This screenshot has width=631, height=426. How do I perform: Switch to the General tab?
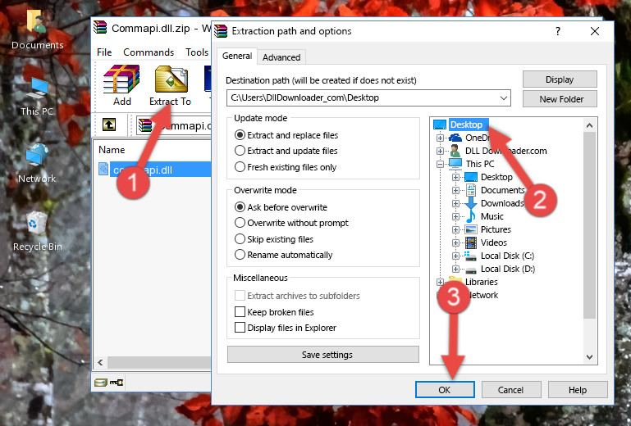point(237,56)
